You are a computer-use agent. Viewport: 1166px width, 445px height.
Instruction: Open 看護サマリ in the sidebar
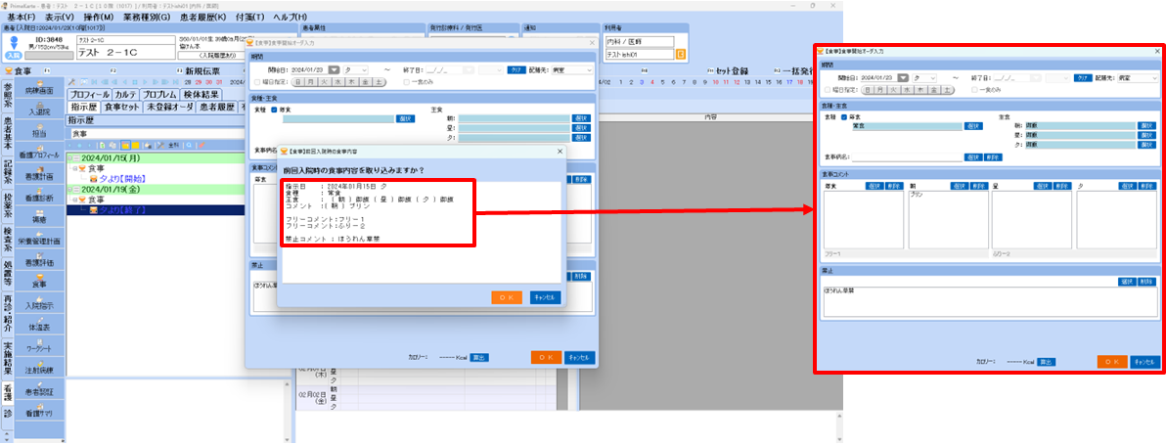tap(39, 408)
